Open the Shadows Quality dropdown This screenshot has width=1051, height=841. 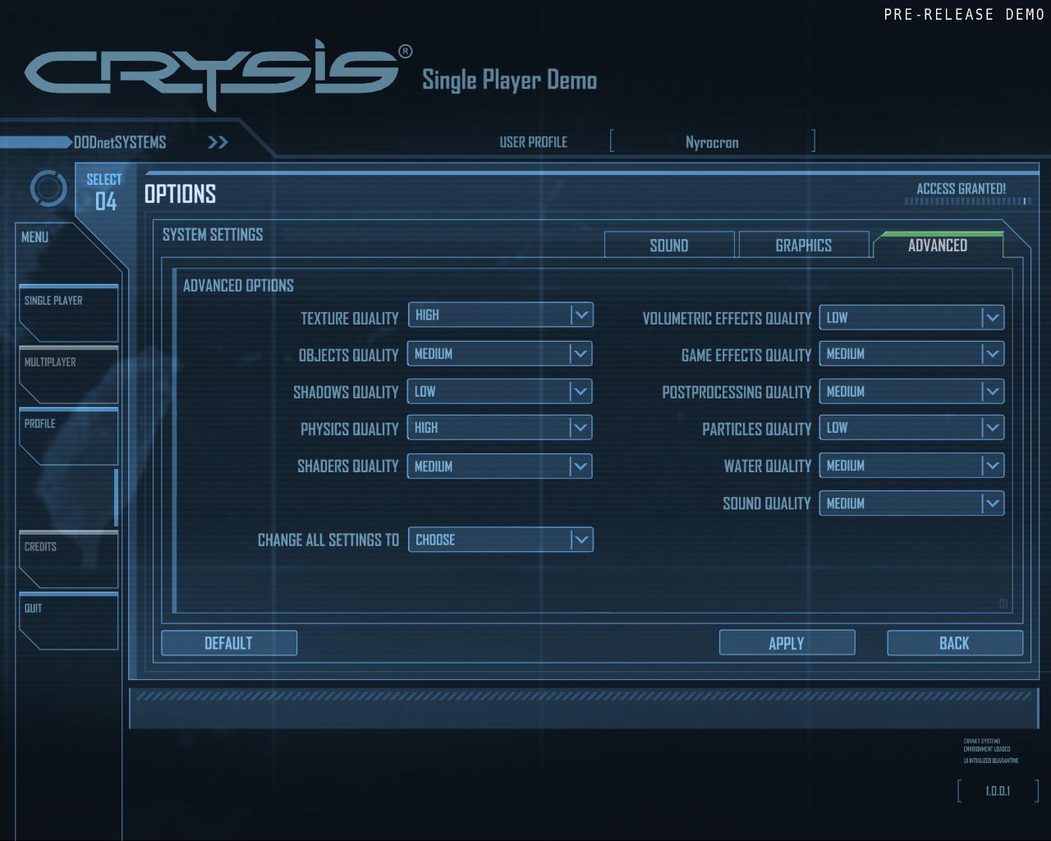click(x=500, y=392)
